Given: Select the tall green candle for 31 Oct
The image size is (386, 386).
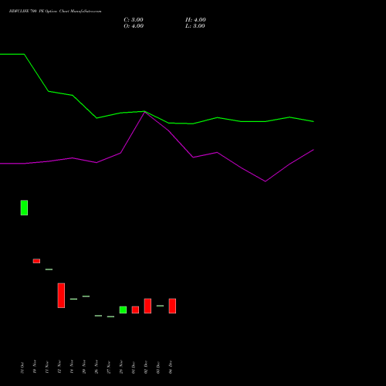Looking at the screenshot, I should point(24,208).
